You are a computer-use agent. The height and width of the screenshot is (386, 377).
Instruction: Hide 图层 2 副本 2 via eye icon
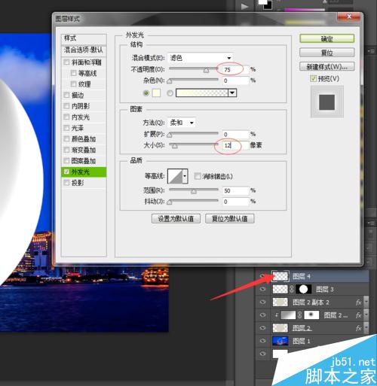click(263, 302)
